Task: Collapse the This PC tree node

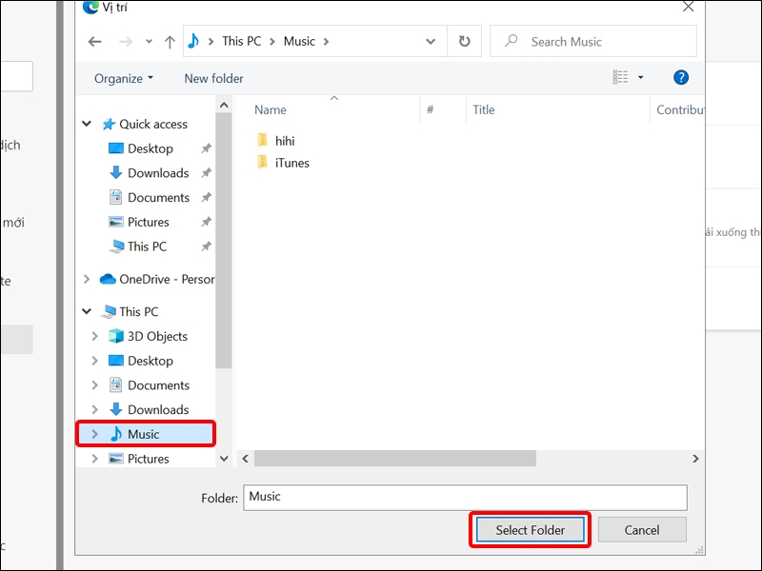Action: click(87, 311)
